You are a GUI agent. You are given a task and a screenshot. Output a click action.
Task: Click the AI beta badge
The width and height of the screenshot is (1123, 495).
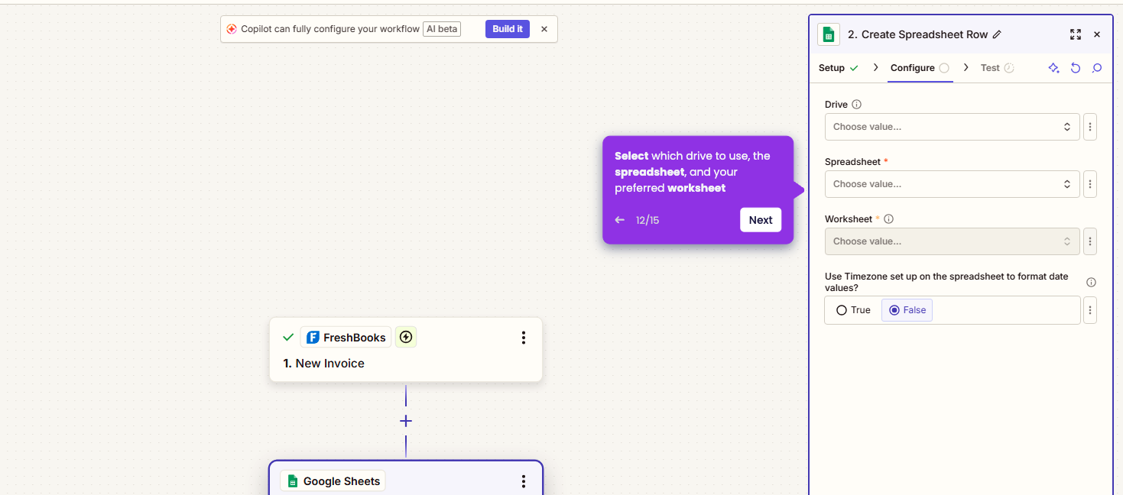coord(442,29)
